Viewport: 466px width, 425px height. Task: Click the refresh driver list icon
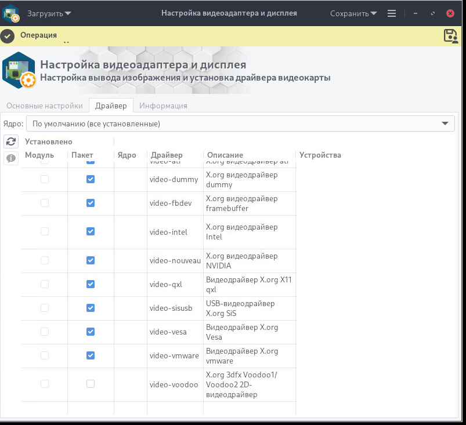pos(10,141)
